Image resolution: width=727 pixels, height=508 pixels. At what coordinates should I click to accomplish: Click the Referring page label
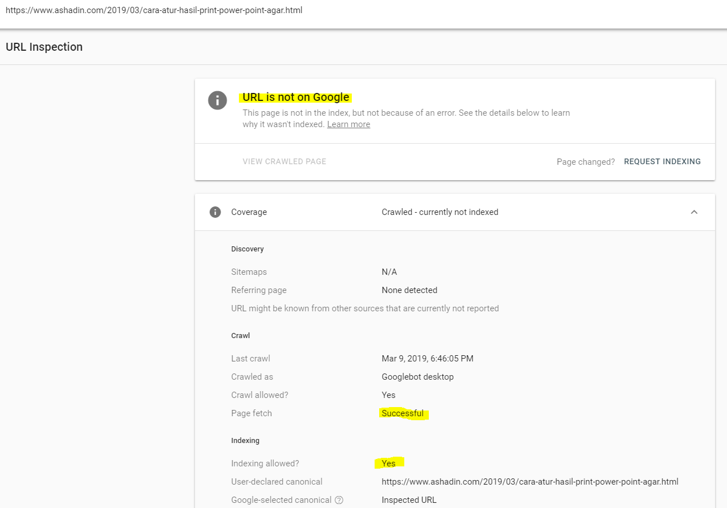click(x=259, y=290)
